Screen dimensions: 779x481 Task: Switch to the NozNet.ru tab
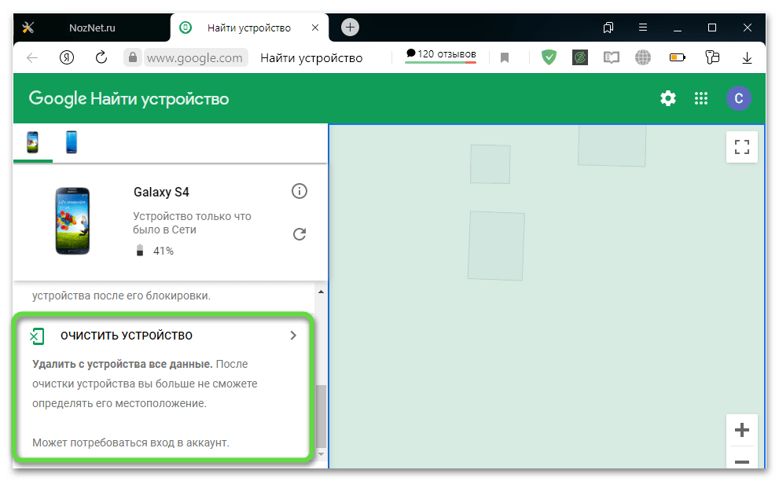92,28
